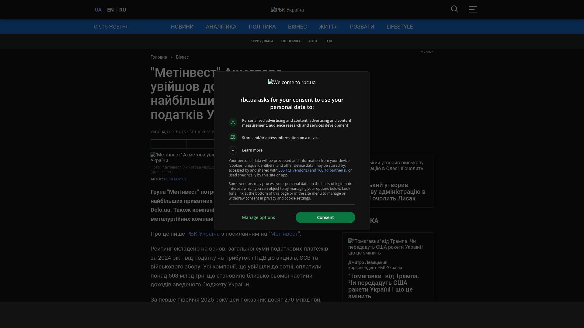Open the hamburger menu icon
Screen dimensions: 584x328
(473, 9)
